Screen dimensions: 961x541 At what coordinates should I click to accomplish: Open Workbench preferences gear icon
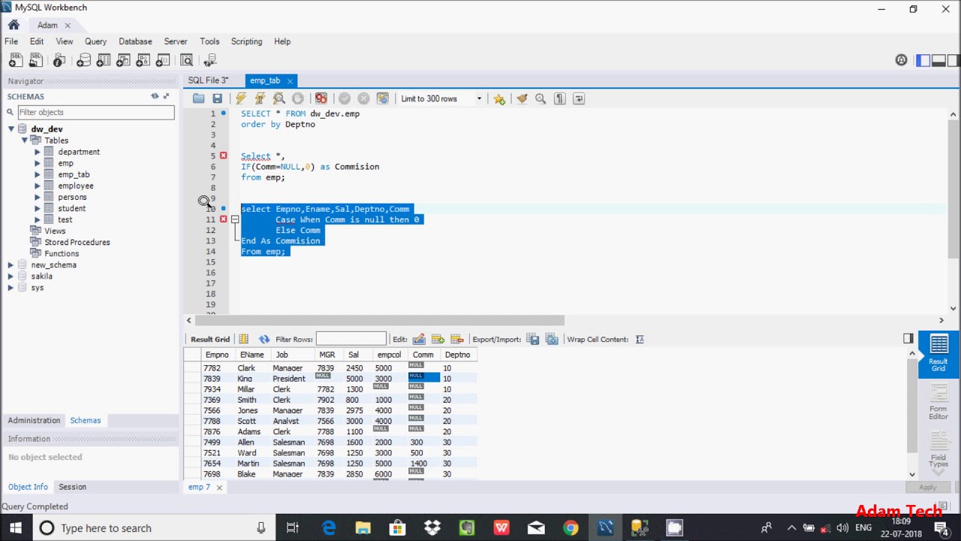pos(902,60)
